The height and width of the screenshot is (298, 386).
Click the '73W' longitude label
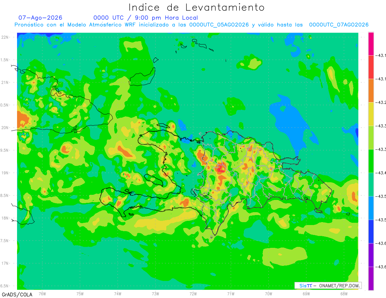click(155, 294)
